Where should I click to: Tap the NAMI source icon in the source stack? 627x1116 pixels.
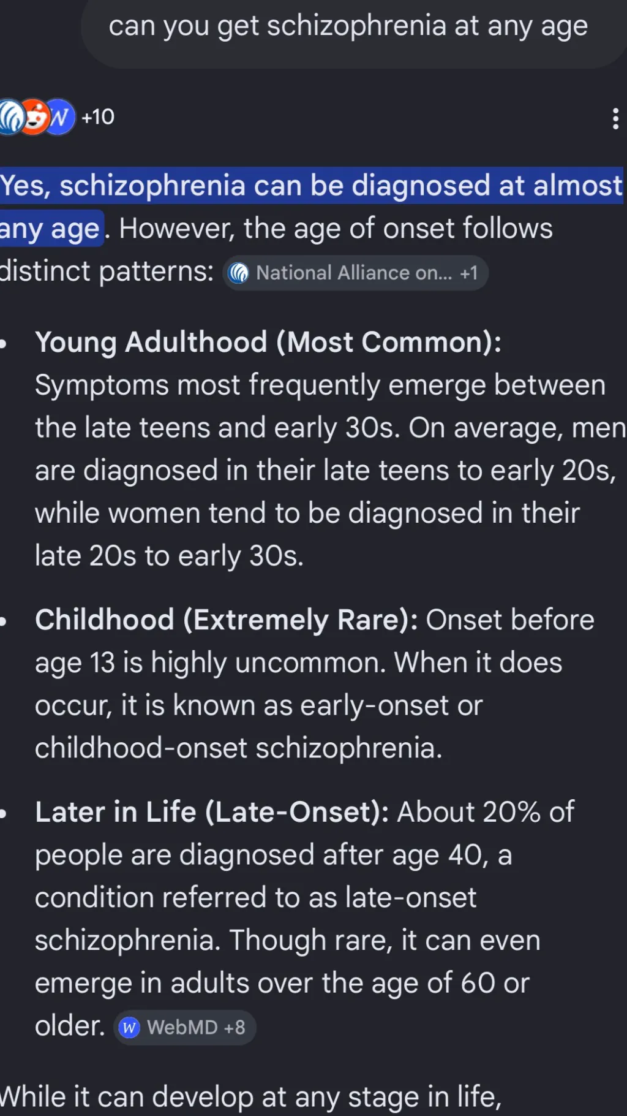pos(10,116)
